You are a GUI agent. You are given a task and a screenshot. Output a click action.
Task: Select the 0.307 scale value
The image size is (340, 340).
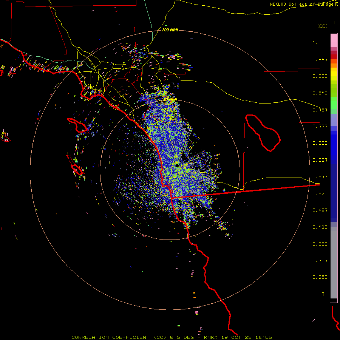point(320,261)
